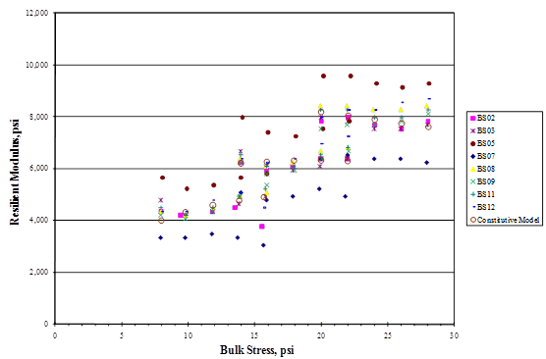The height and width of the screenshot is (359, 546).
Task: Click the 10,000 y-axis label
Action: (x=37, y=65)
